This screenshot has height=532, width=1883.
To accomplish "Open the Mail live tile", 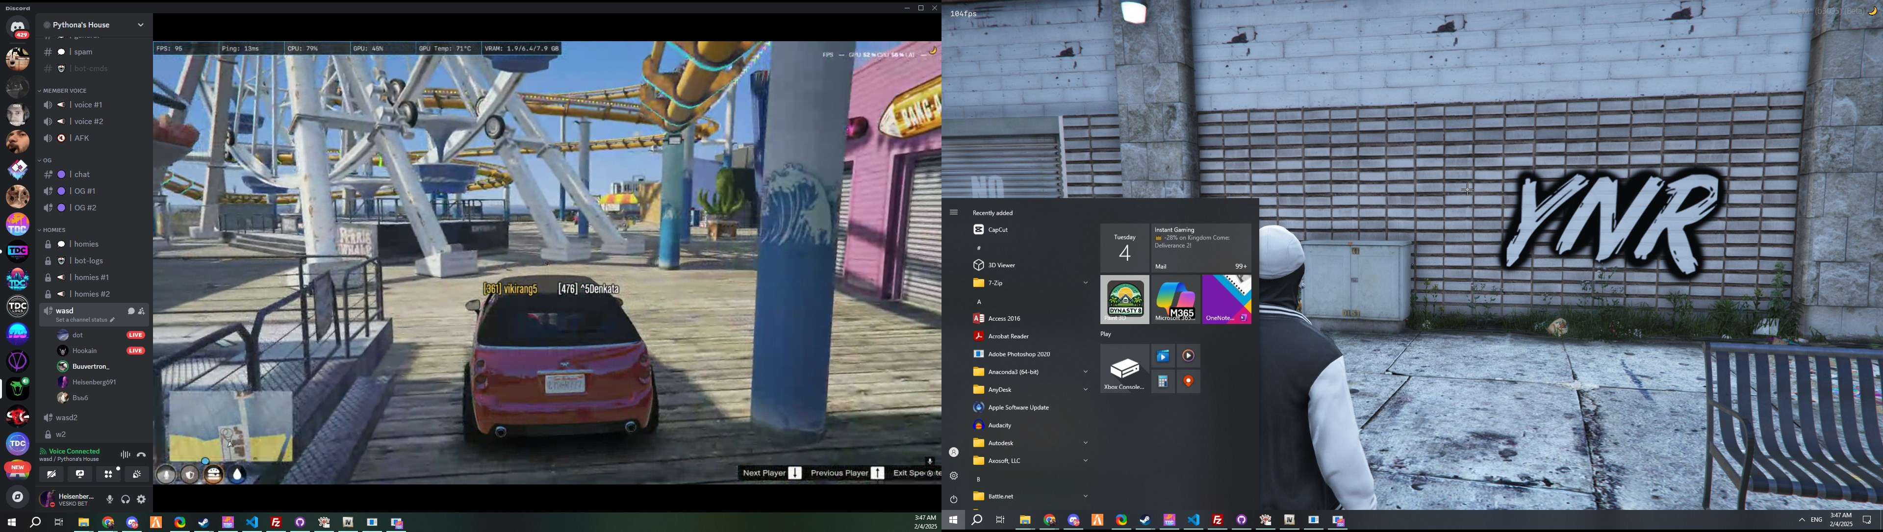I will pyautogui.click(x=1201, y=248).
